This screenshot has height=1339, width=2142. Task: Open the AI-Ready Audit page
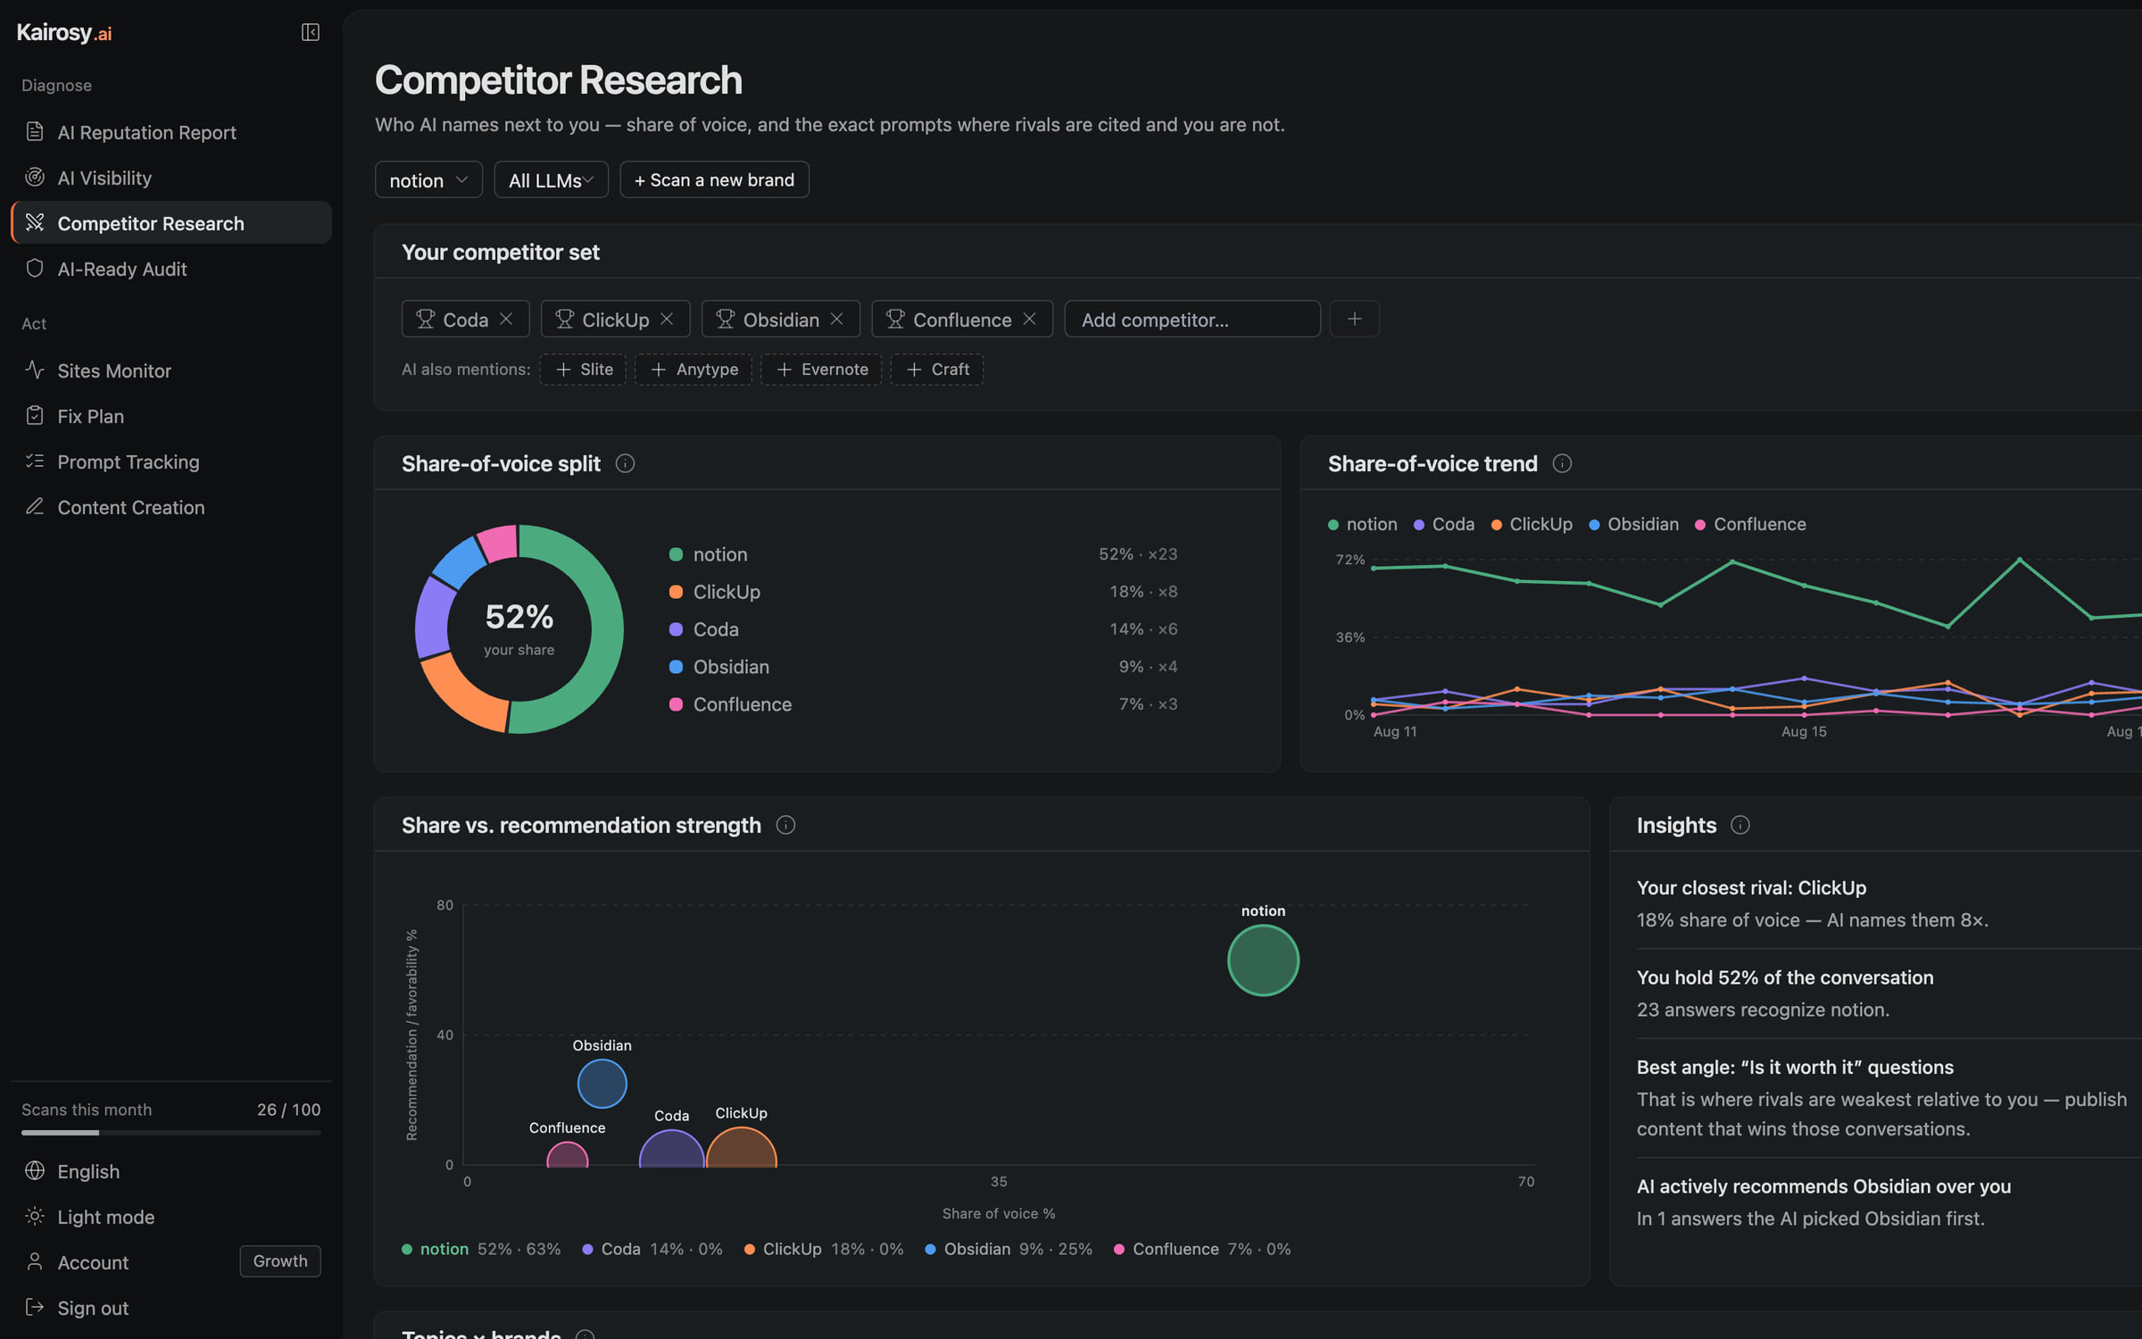pos(171,269)
